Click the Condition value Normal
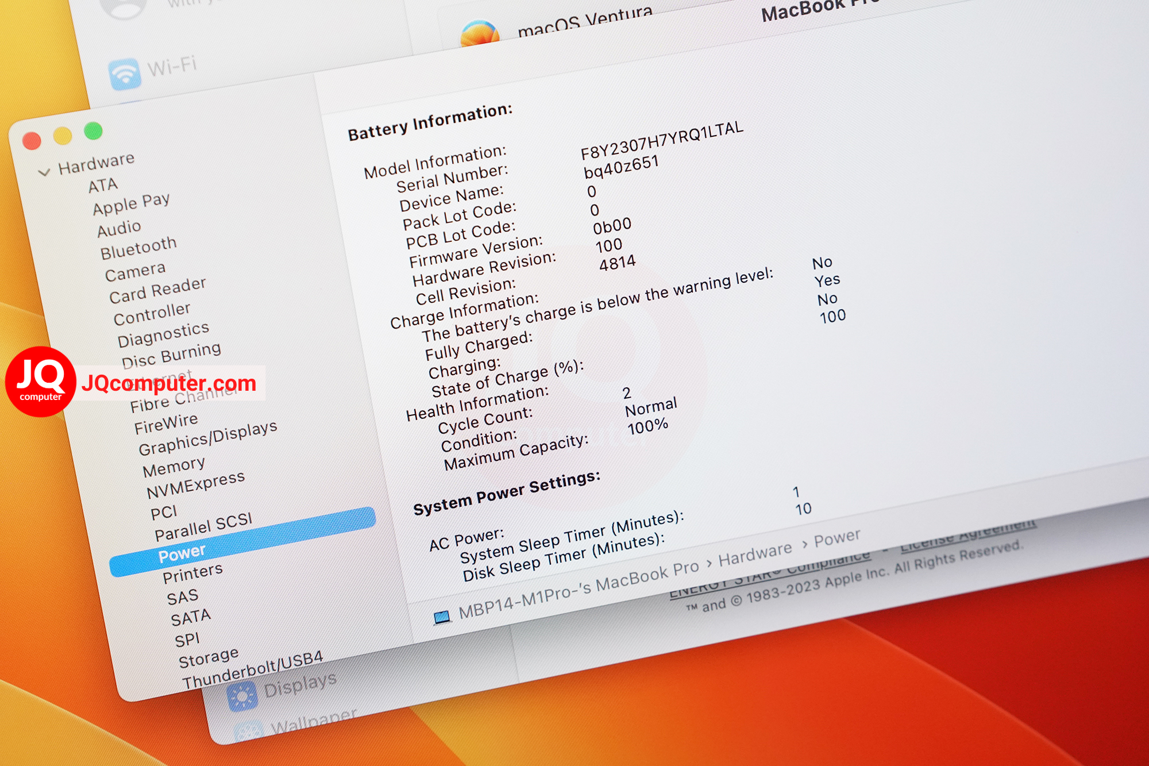Screen dimensions: 1149x766 pyautogui.click(x=651, y=407)
